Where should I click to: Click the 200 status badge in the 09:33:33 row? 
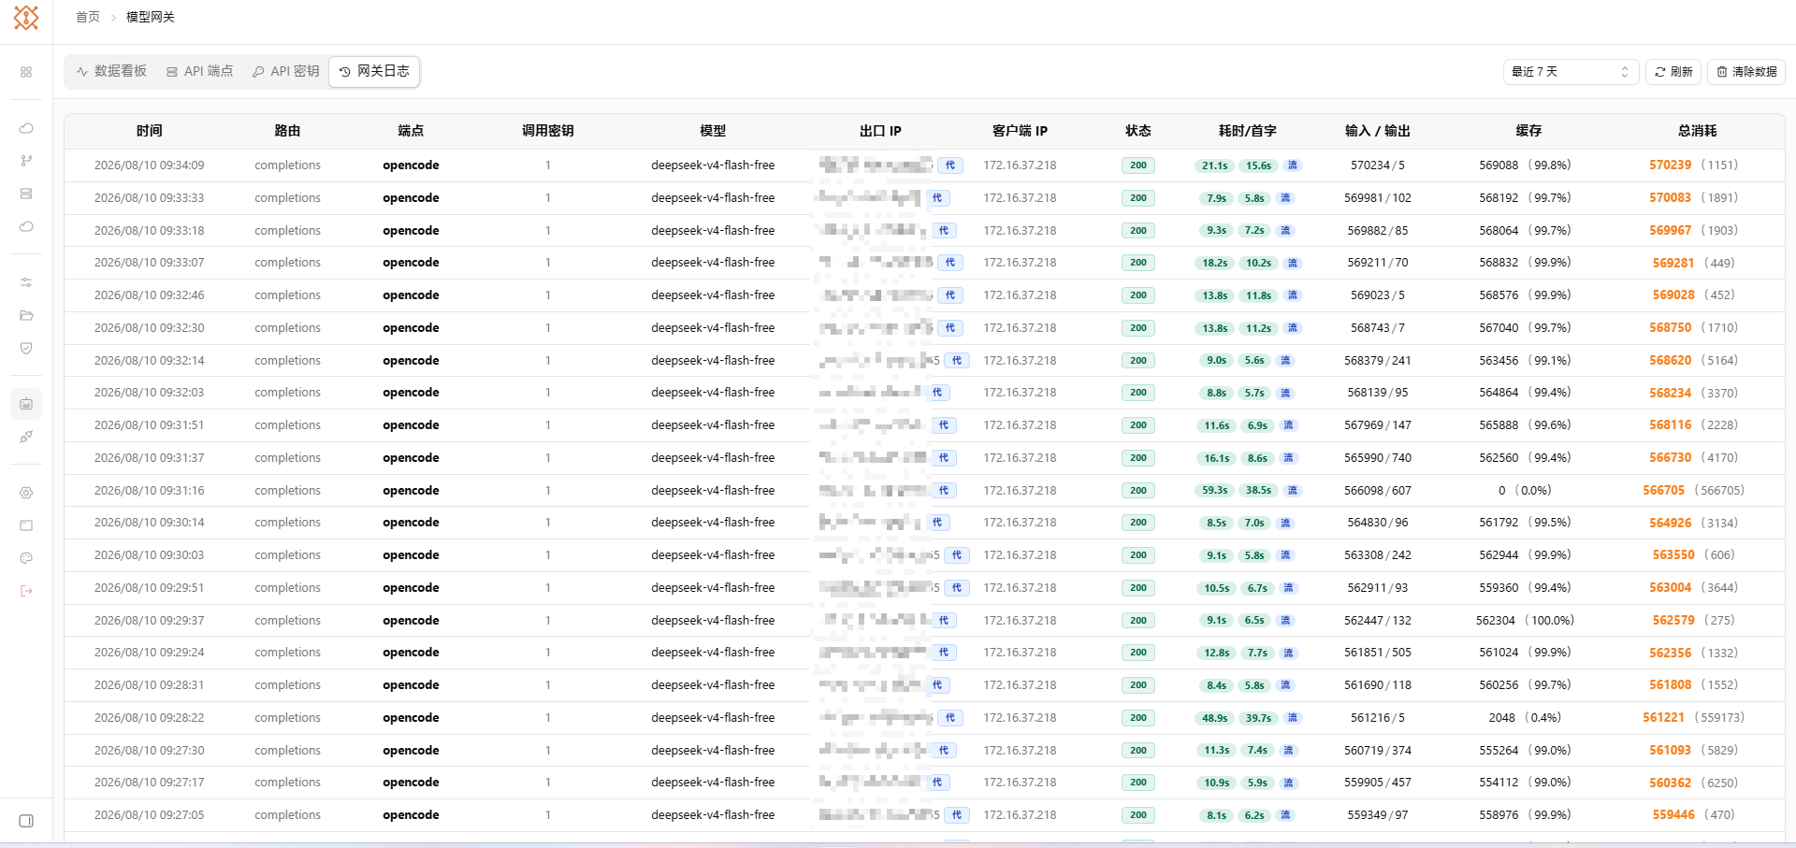[1138, 198]
